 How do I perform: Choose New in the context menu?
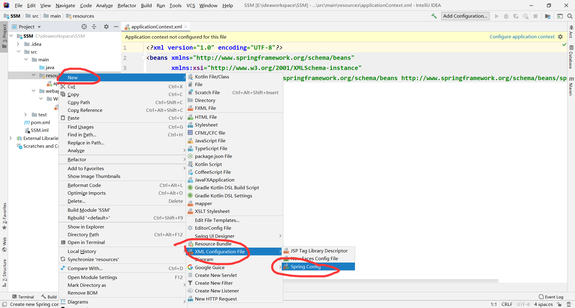pos(122,77)
